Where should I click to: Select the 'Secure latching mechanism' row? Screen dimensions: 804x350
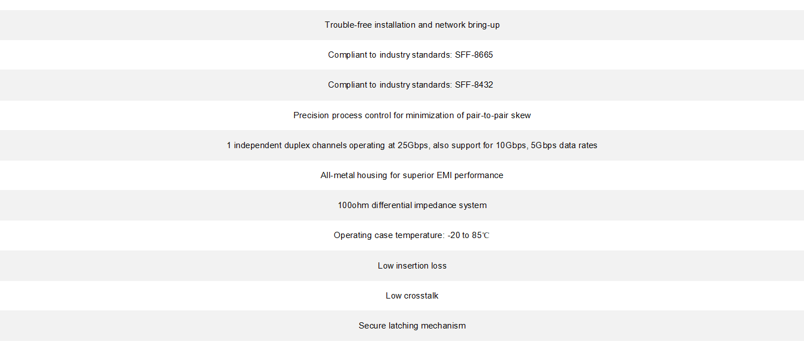pos(412,326)
